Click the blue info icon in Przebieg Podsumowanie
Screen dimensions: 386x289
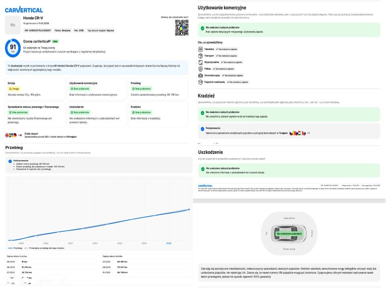(x=10, y=161)
